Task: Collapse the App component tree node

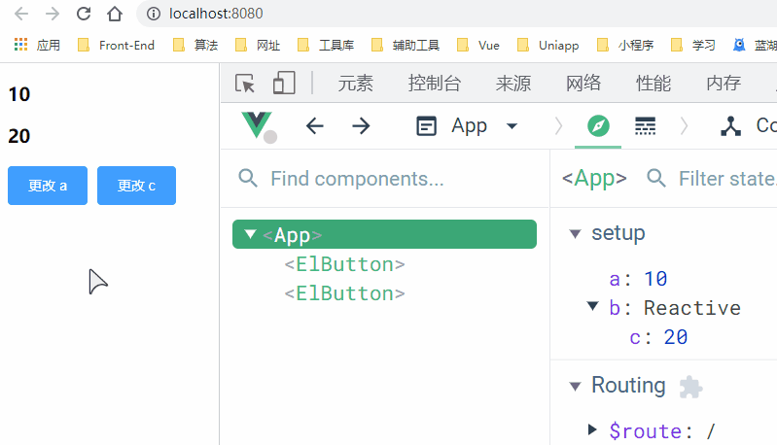Action: (251, 234)
